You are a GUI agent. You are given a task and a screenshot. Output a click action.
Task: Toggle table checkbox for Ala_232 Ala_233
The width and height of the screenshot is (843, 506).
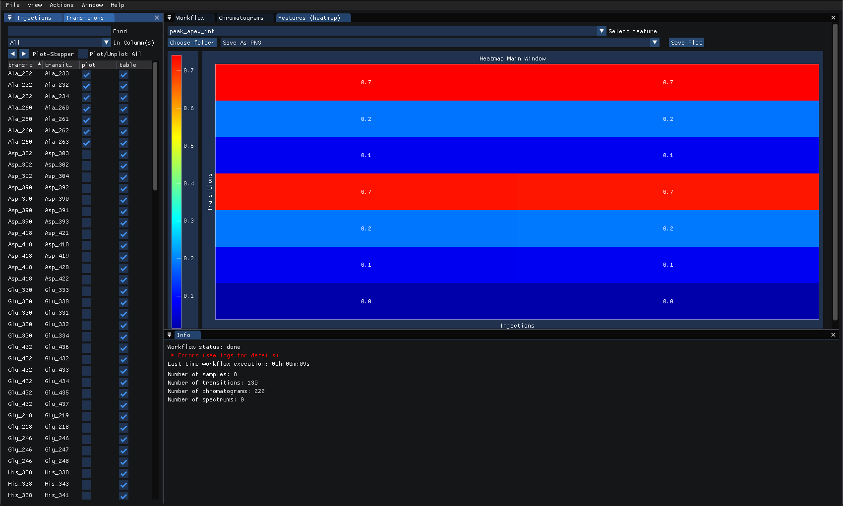[x=123, y=74]
